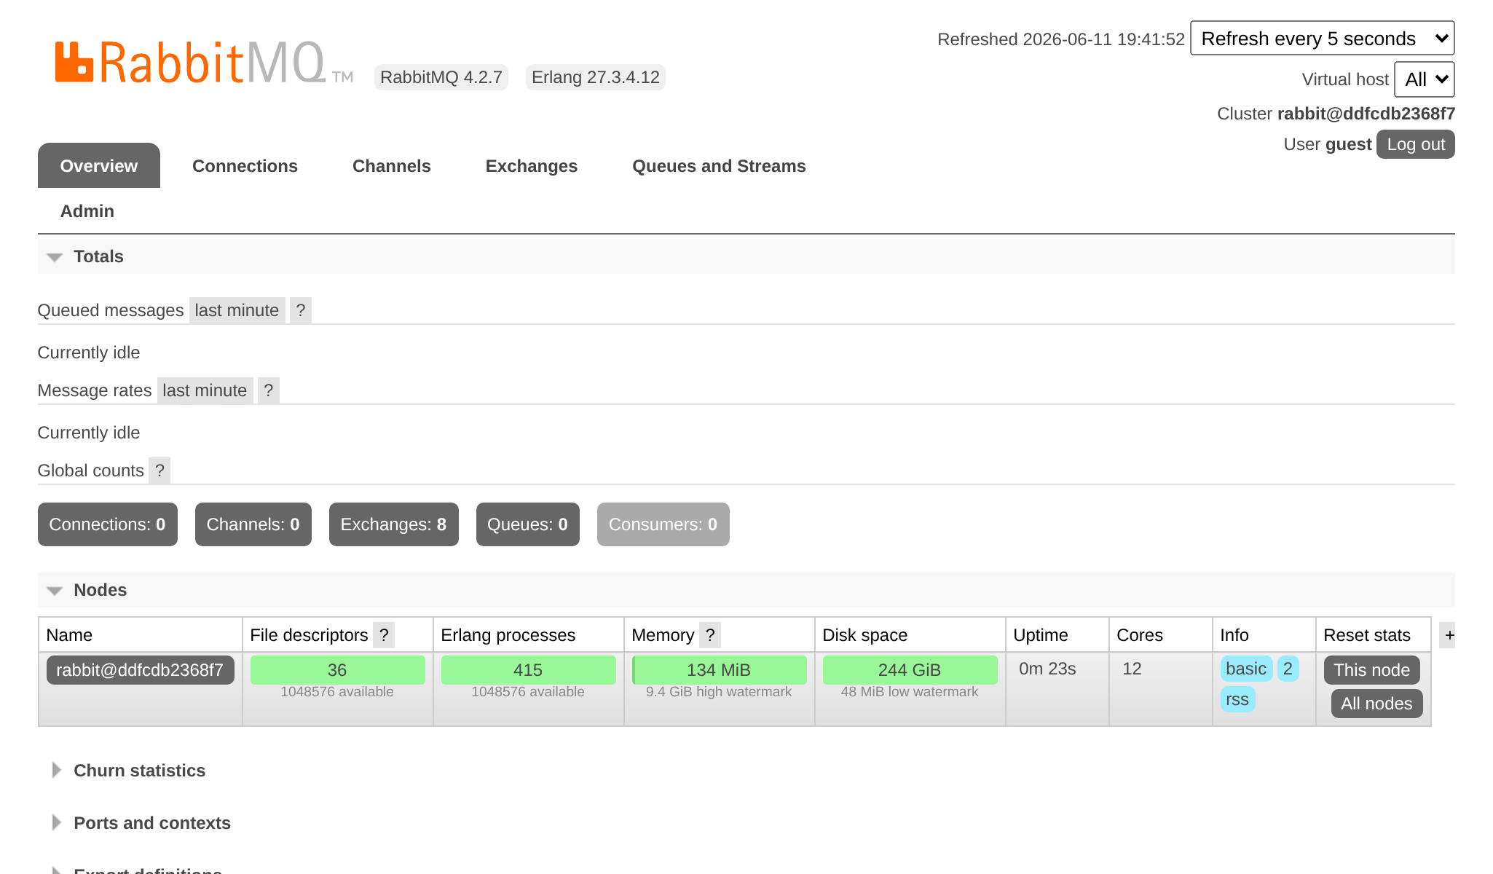The height and width of the screenshot is (874, 1493).
Task: Open help for Message rates
Action: coord(269,390)
